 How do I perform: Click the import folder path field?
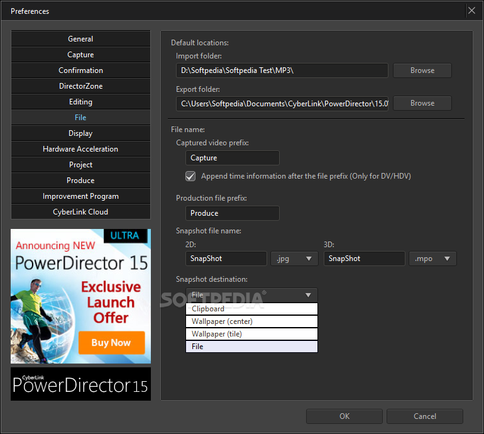282,70
